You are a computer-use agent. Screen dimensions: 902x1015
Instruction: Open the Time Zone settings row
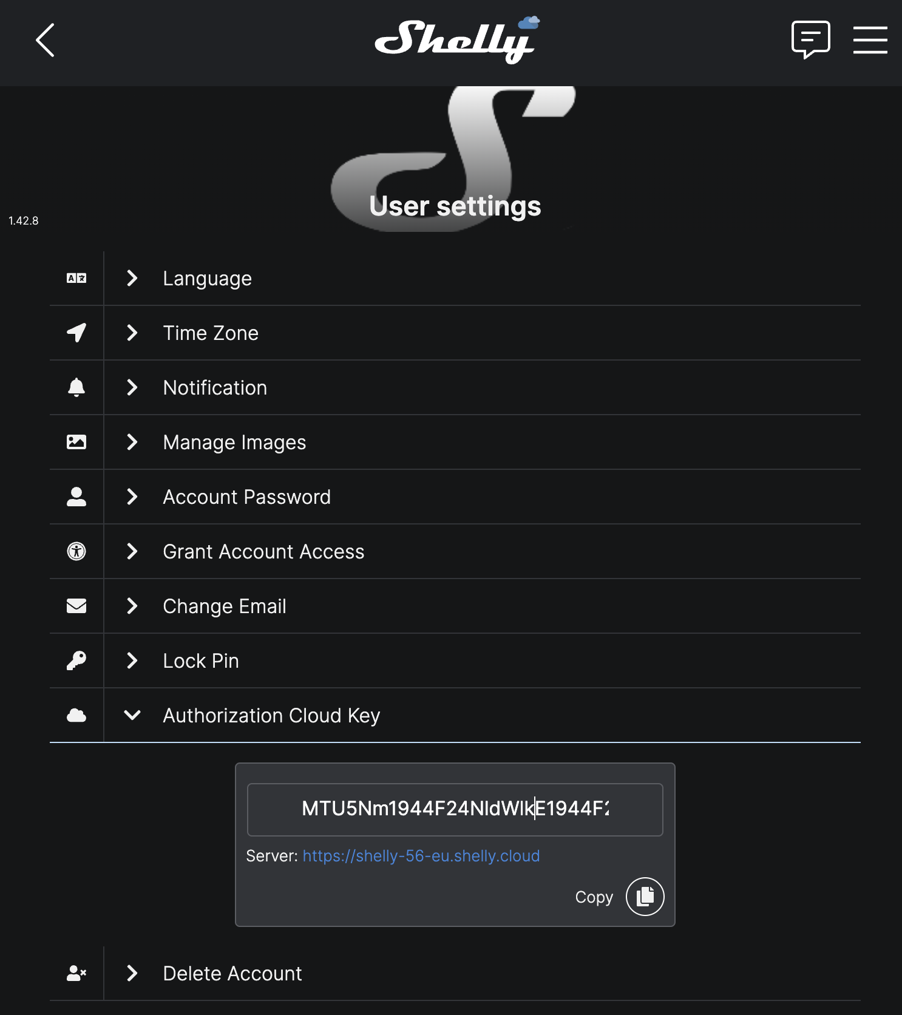(x=455, y=333)
